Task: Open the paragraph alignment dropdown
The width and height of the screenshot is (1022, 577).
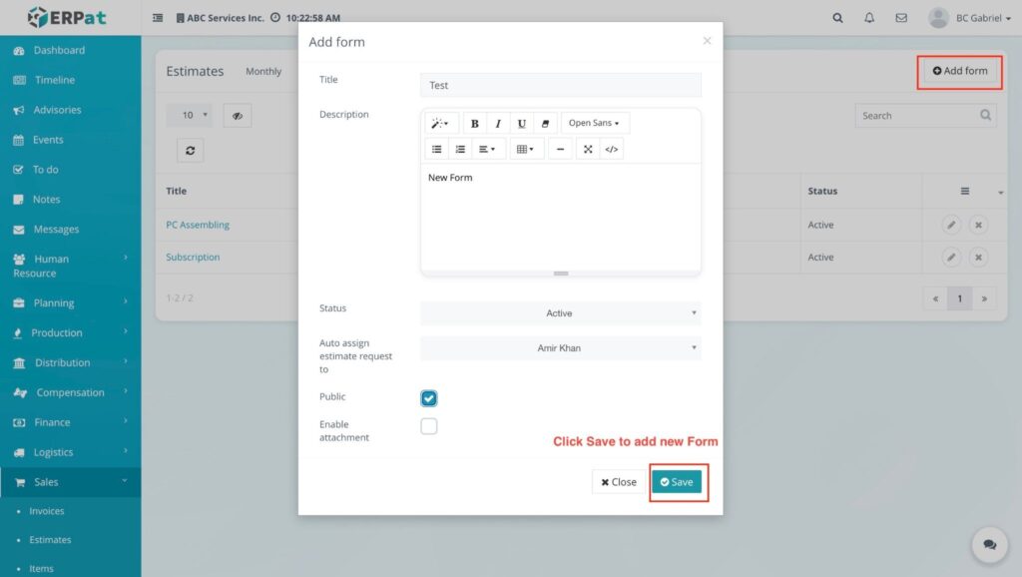Action: click(x=487, y=149)
